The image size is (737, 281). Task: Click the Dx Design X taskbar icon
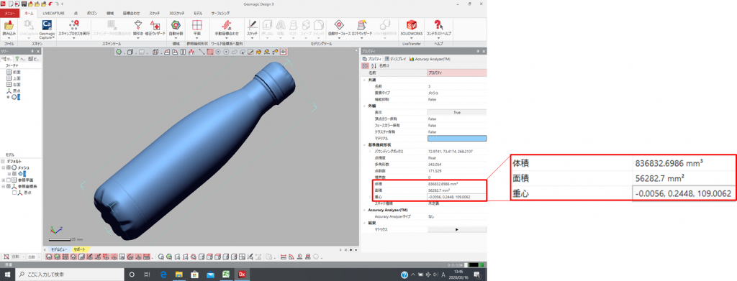[x=243, y=275]
